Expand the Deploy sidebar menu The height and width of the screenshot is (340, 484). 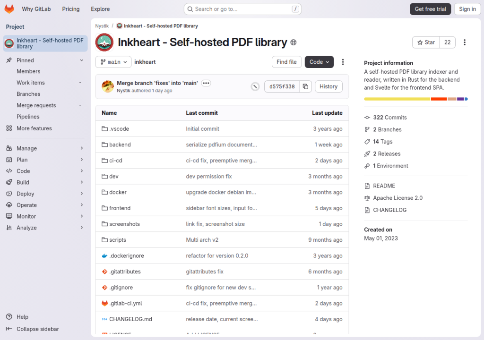point(45,194)
